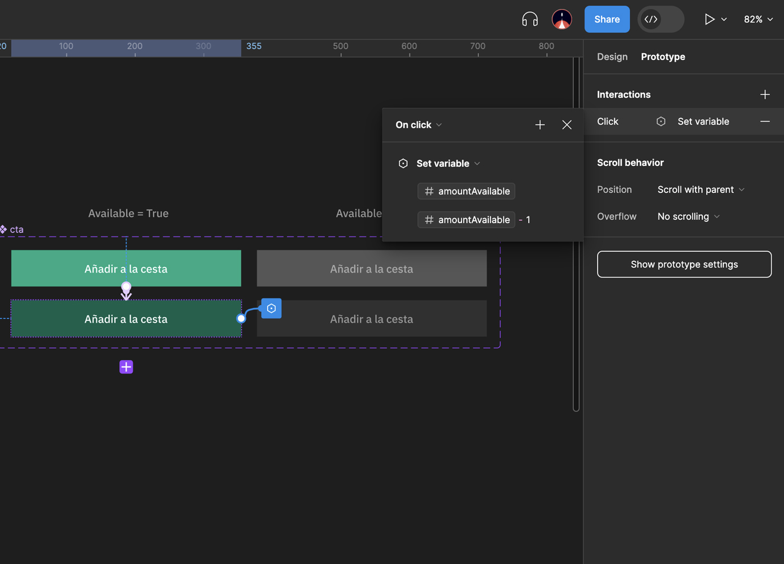The image size is (784, 564).
Task: Close the On click interaction popup
Action: tap(567, 125)
